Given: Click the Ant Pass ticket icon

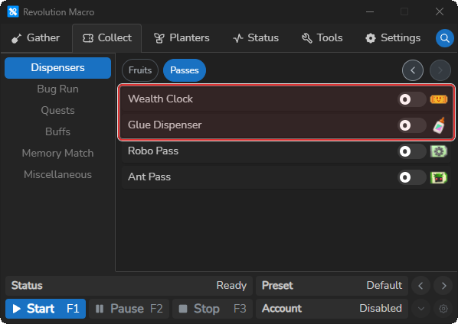Looking at the screenshot, I should [439, 177].
